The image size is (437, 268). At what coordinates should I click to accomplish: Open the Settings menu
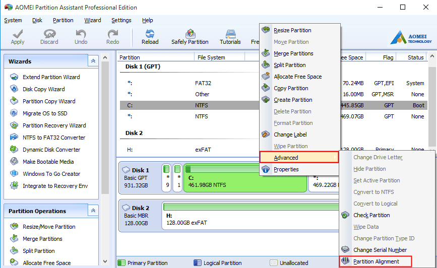pos(121,20)
